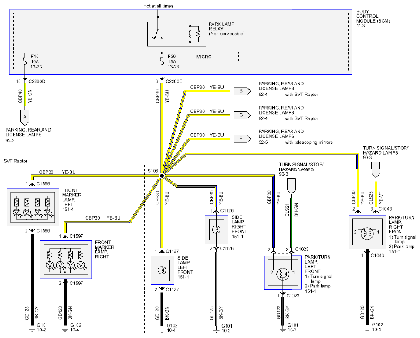
Task: Select the off-page reference arrow F
Action: pos(242,139)
